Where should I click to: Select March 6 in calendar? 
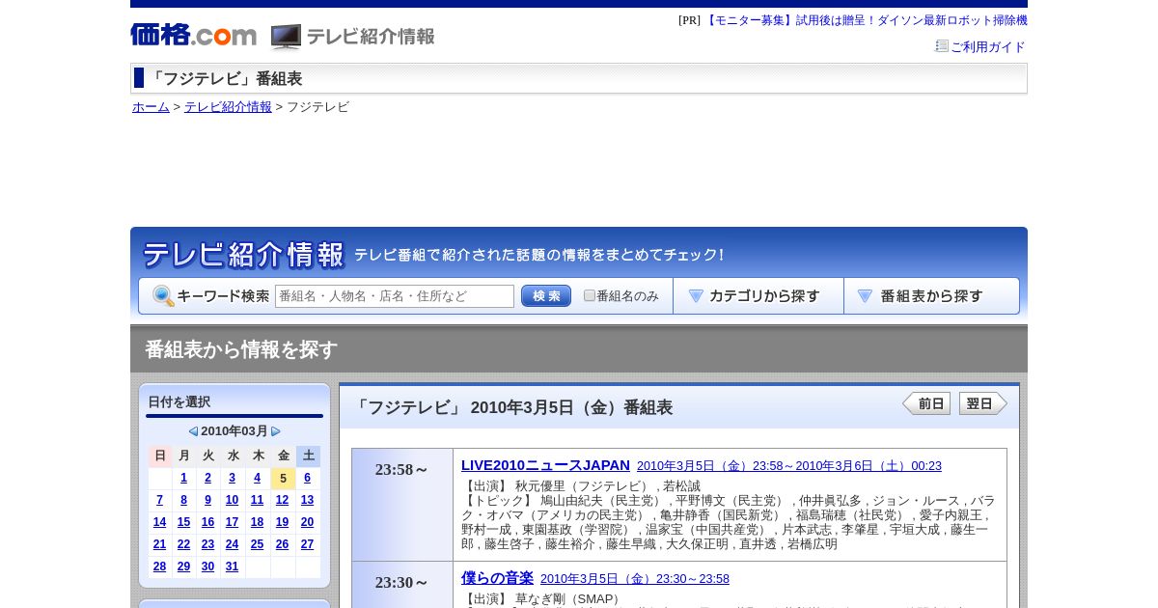(308, 478)
